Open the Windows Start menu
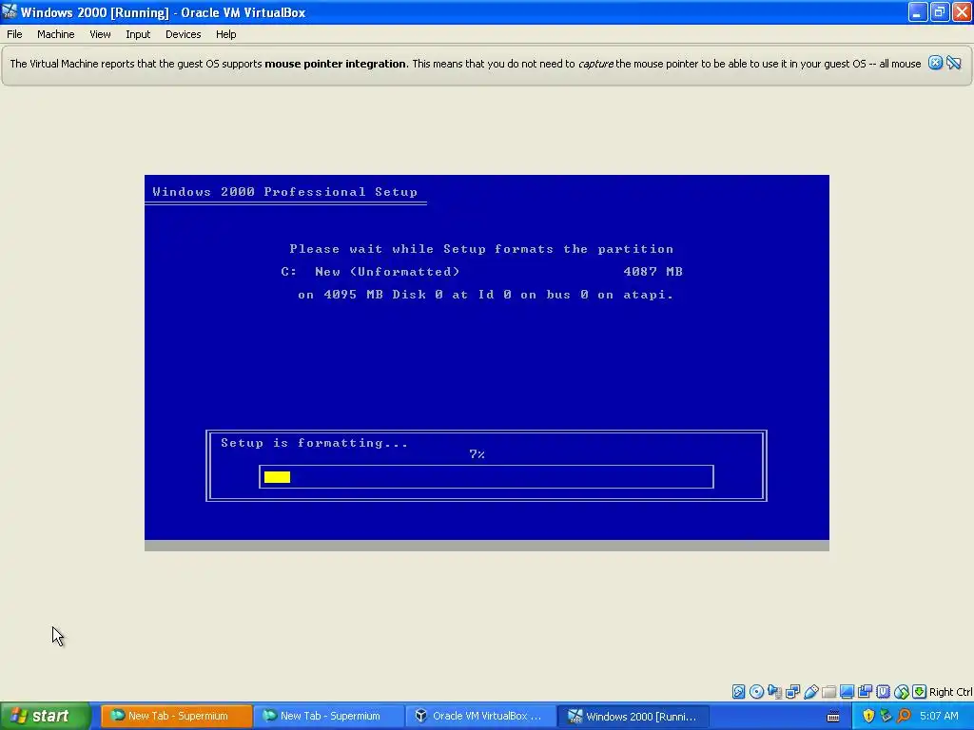The height and width of the screenshot is (730, 974). 46,717
